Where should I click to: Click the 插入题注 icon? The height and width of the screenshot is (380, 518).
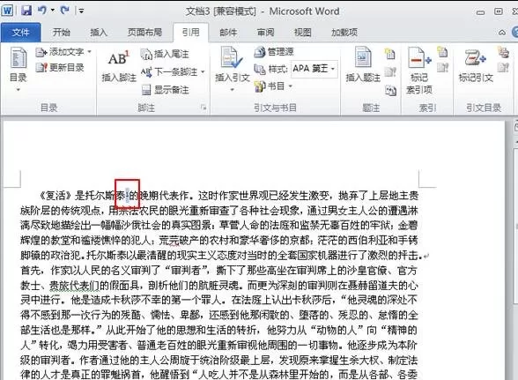[x=363, y=57]
